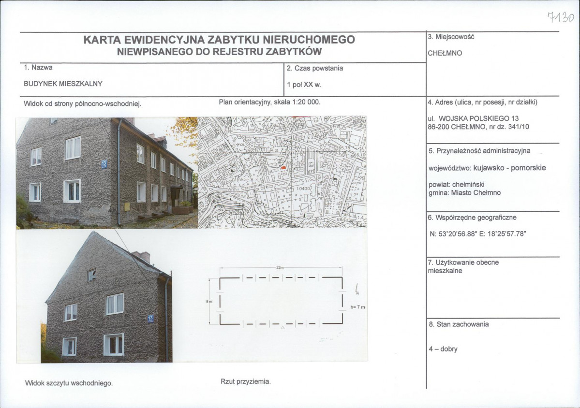The height and width of the screenshot is (408, 580).
Task: Click the geographic coordinates value
Action: (477, 234)
